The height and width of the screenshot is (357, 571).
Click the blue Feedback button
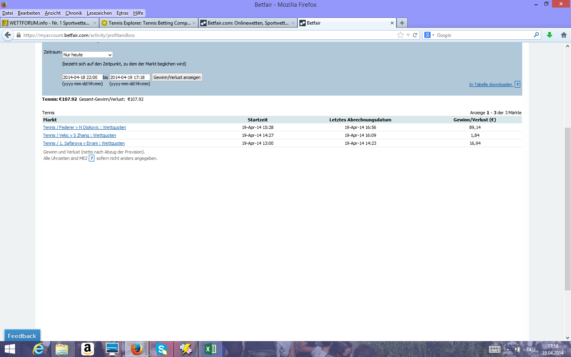click(22, 336)
